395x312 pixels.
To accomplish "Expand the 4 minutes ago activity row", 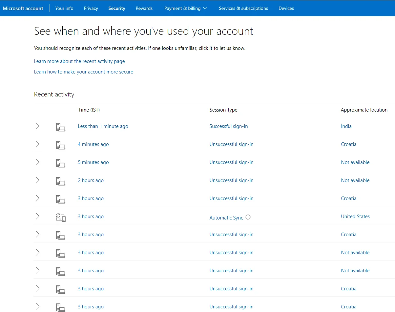I will pyautogui.click(x=37, y=144).
